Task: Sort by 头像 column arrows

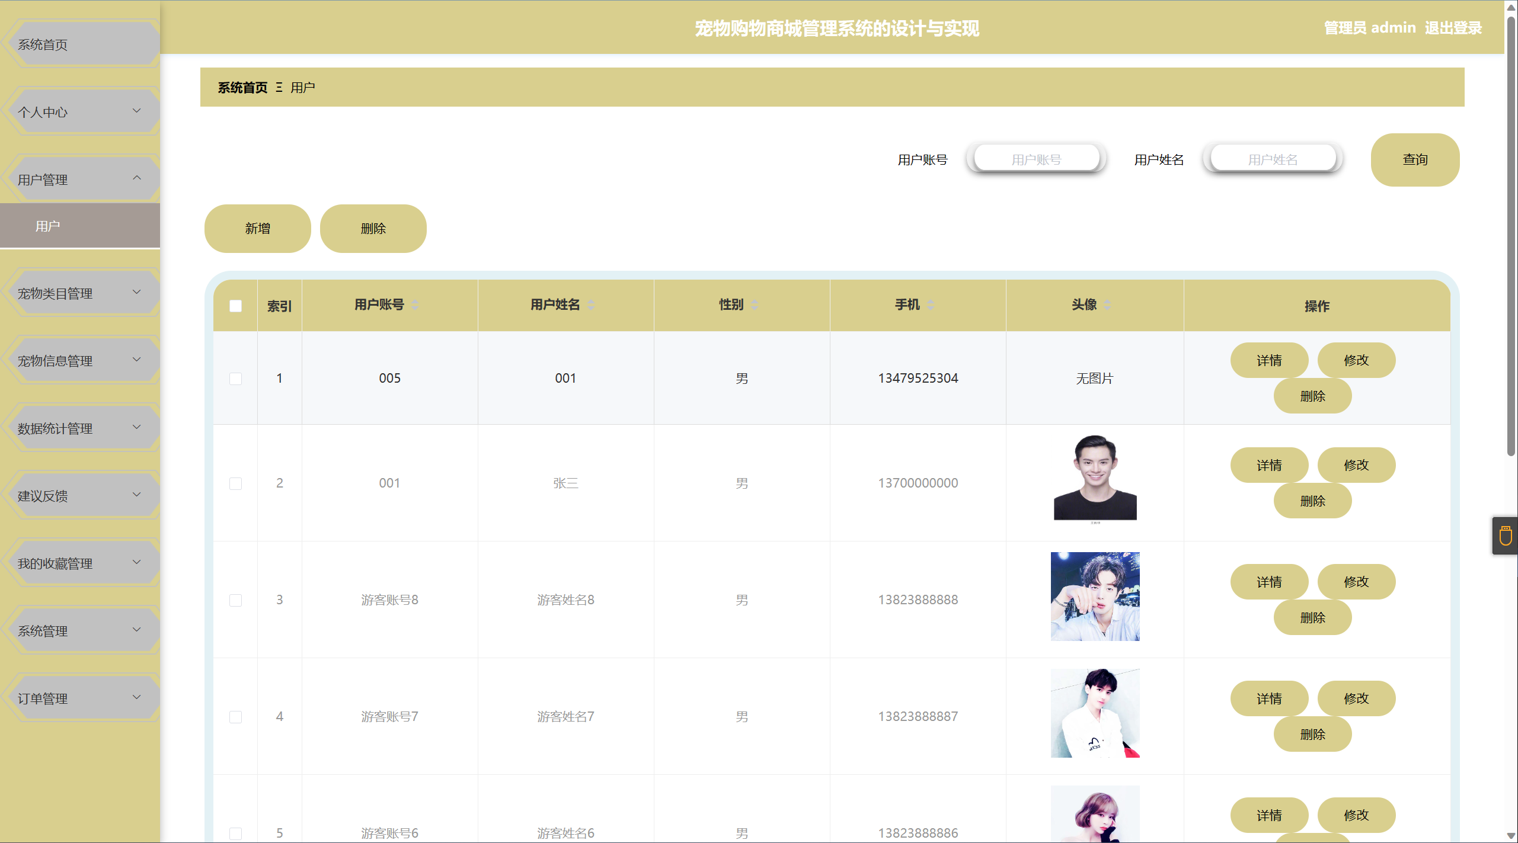Action: pyautogui.click(x=1107, y=305)
